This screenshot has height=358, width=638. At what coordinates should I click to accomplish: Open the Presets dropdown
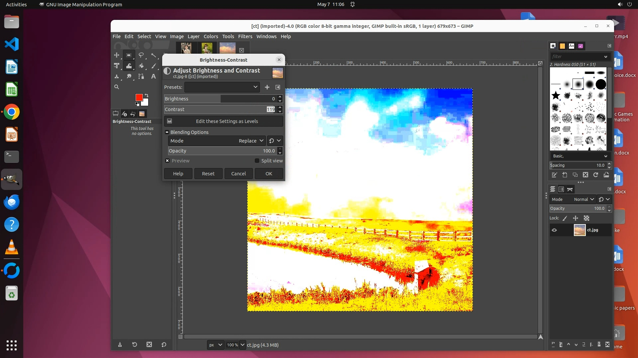222,87
